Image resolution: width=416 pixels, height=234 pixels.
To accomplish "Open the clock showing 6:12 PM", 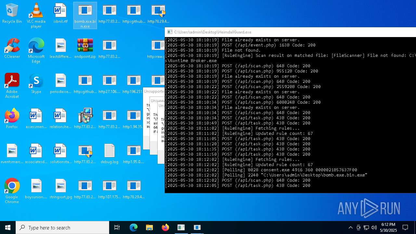I will pyautogui.click(x=388, y=227).
